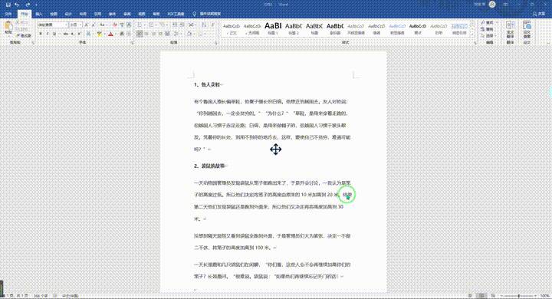Open the user account avatar
552x299 pixels.
tap(492, 5)
